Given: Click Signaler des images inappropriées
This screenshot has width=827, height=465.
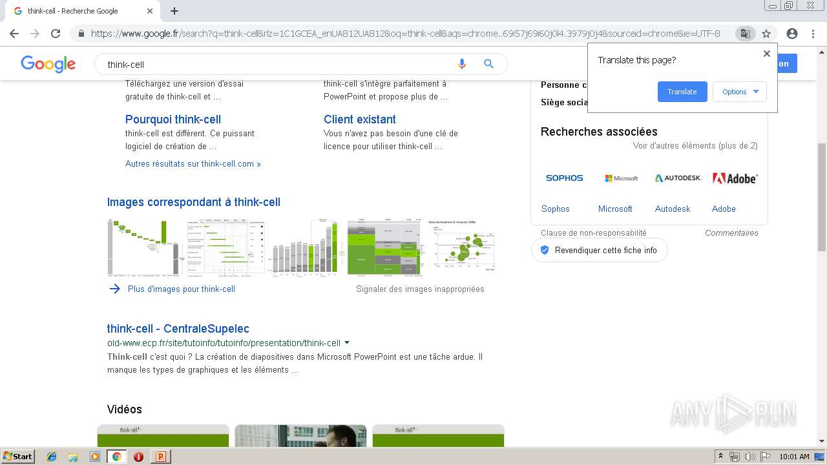Looking at the screenshot, I should (420, 289).
